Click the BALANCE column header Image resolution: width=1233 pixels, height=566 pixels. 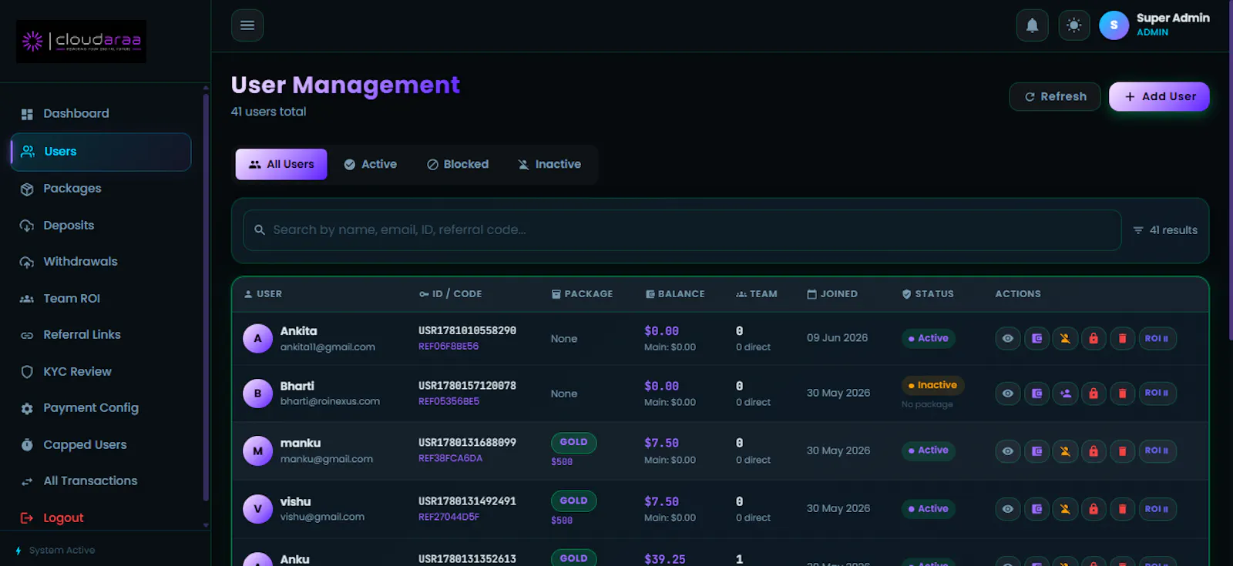pos(675,294)
